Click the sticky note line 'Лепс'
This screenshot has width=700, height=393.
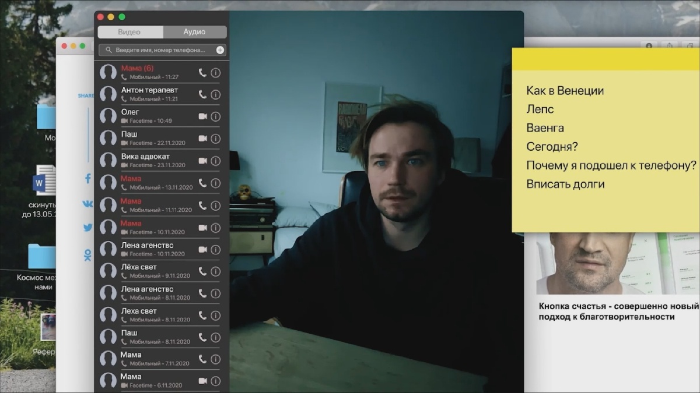(x=540, y=109)
